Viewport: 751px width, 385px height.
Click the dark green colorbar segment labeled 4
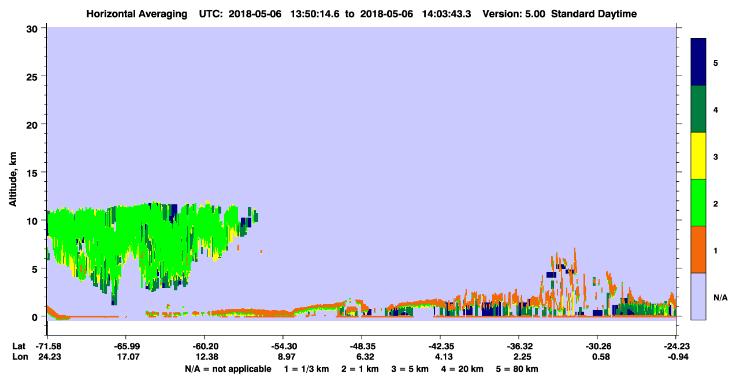698,109
